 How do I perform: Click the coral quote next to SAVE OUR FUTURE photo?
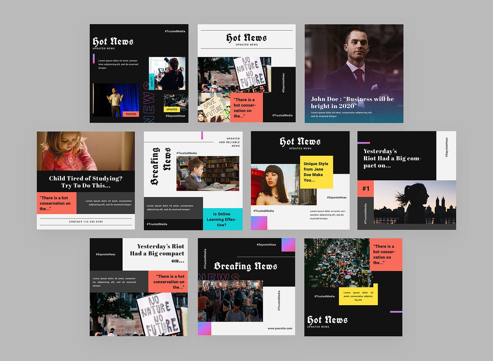(x=246, y=108)
